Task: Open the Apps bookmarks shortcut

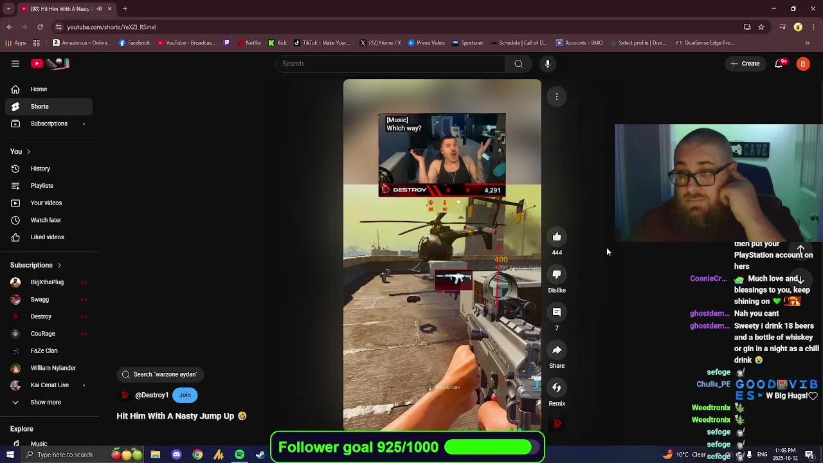Action: 15,43
